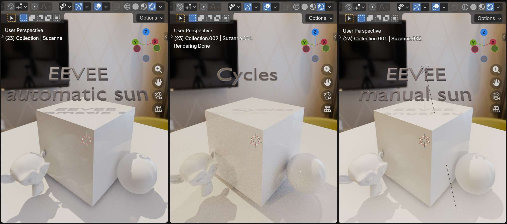Expand text info chevron beside Collection.002 in Cycles viewport
The image size is (507, 224).
(x=172, y=37)
